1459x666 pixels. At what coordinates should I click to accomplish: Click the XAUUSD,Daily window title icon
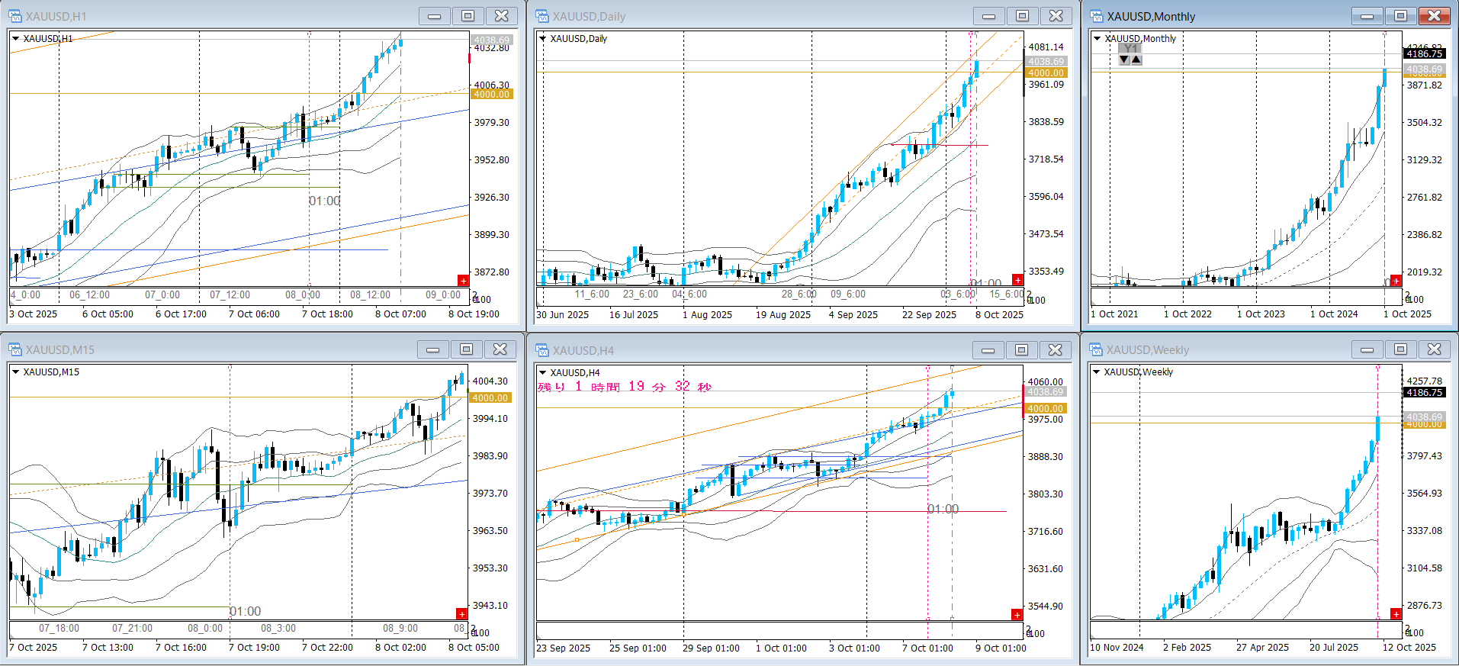[x=542, y=16]
